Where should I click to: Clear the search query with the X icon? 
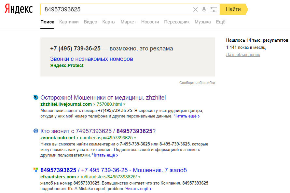coord(195,9)
